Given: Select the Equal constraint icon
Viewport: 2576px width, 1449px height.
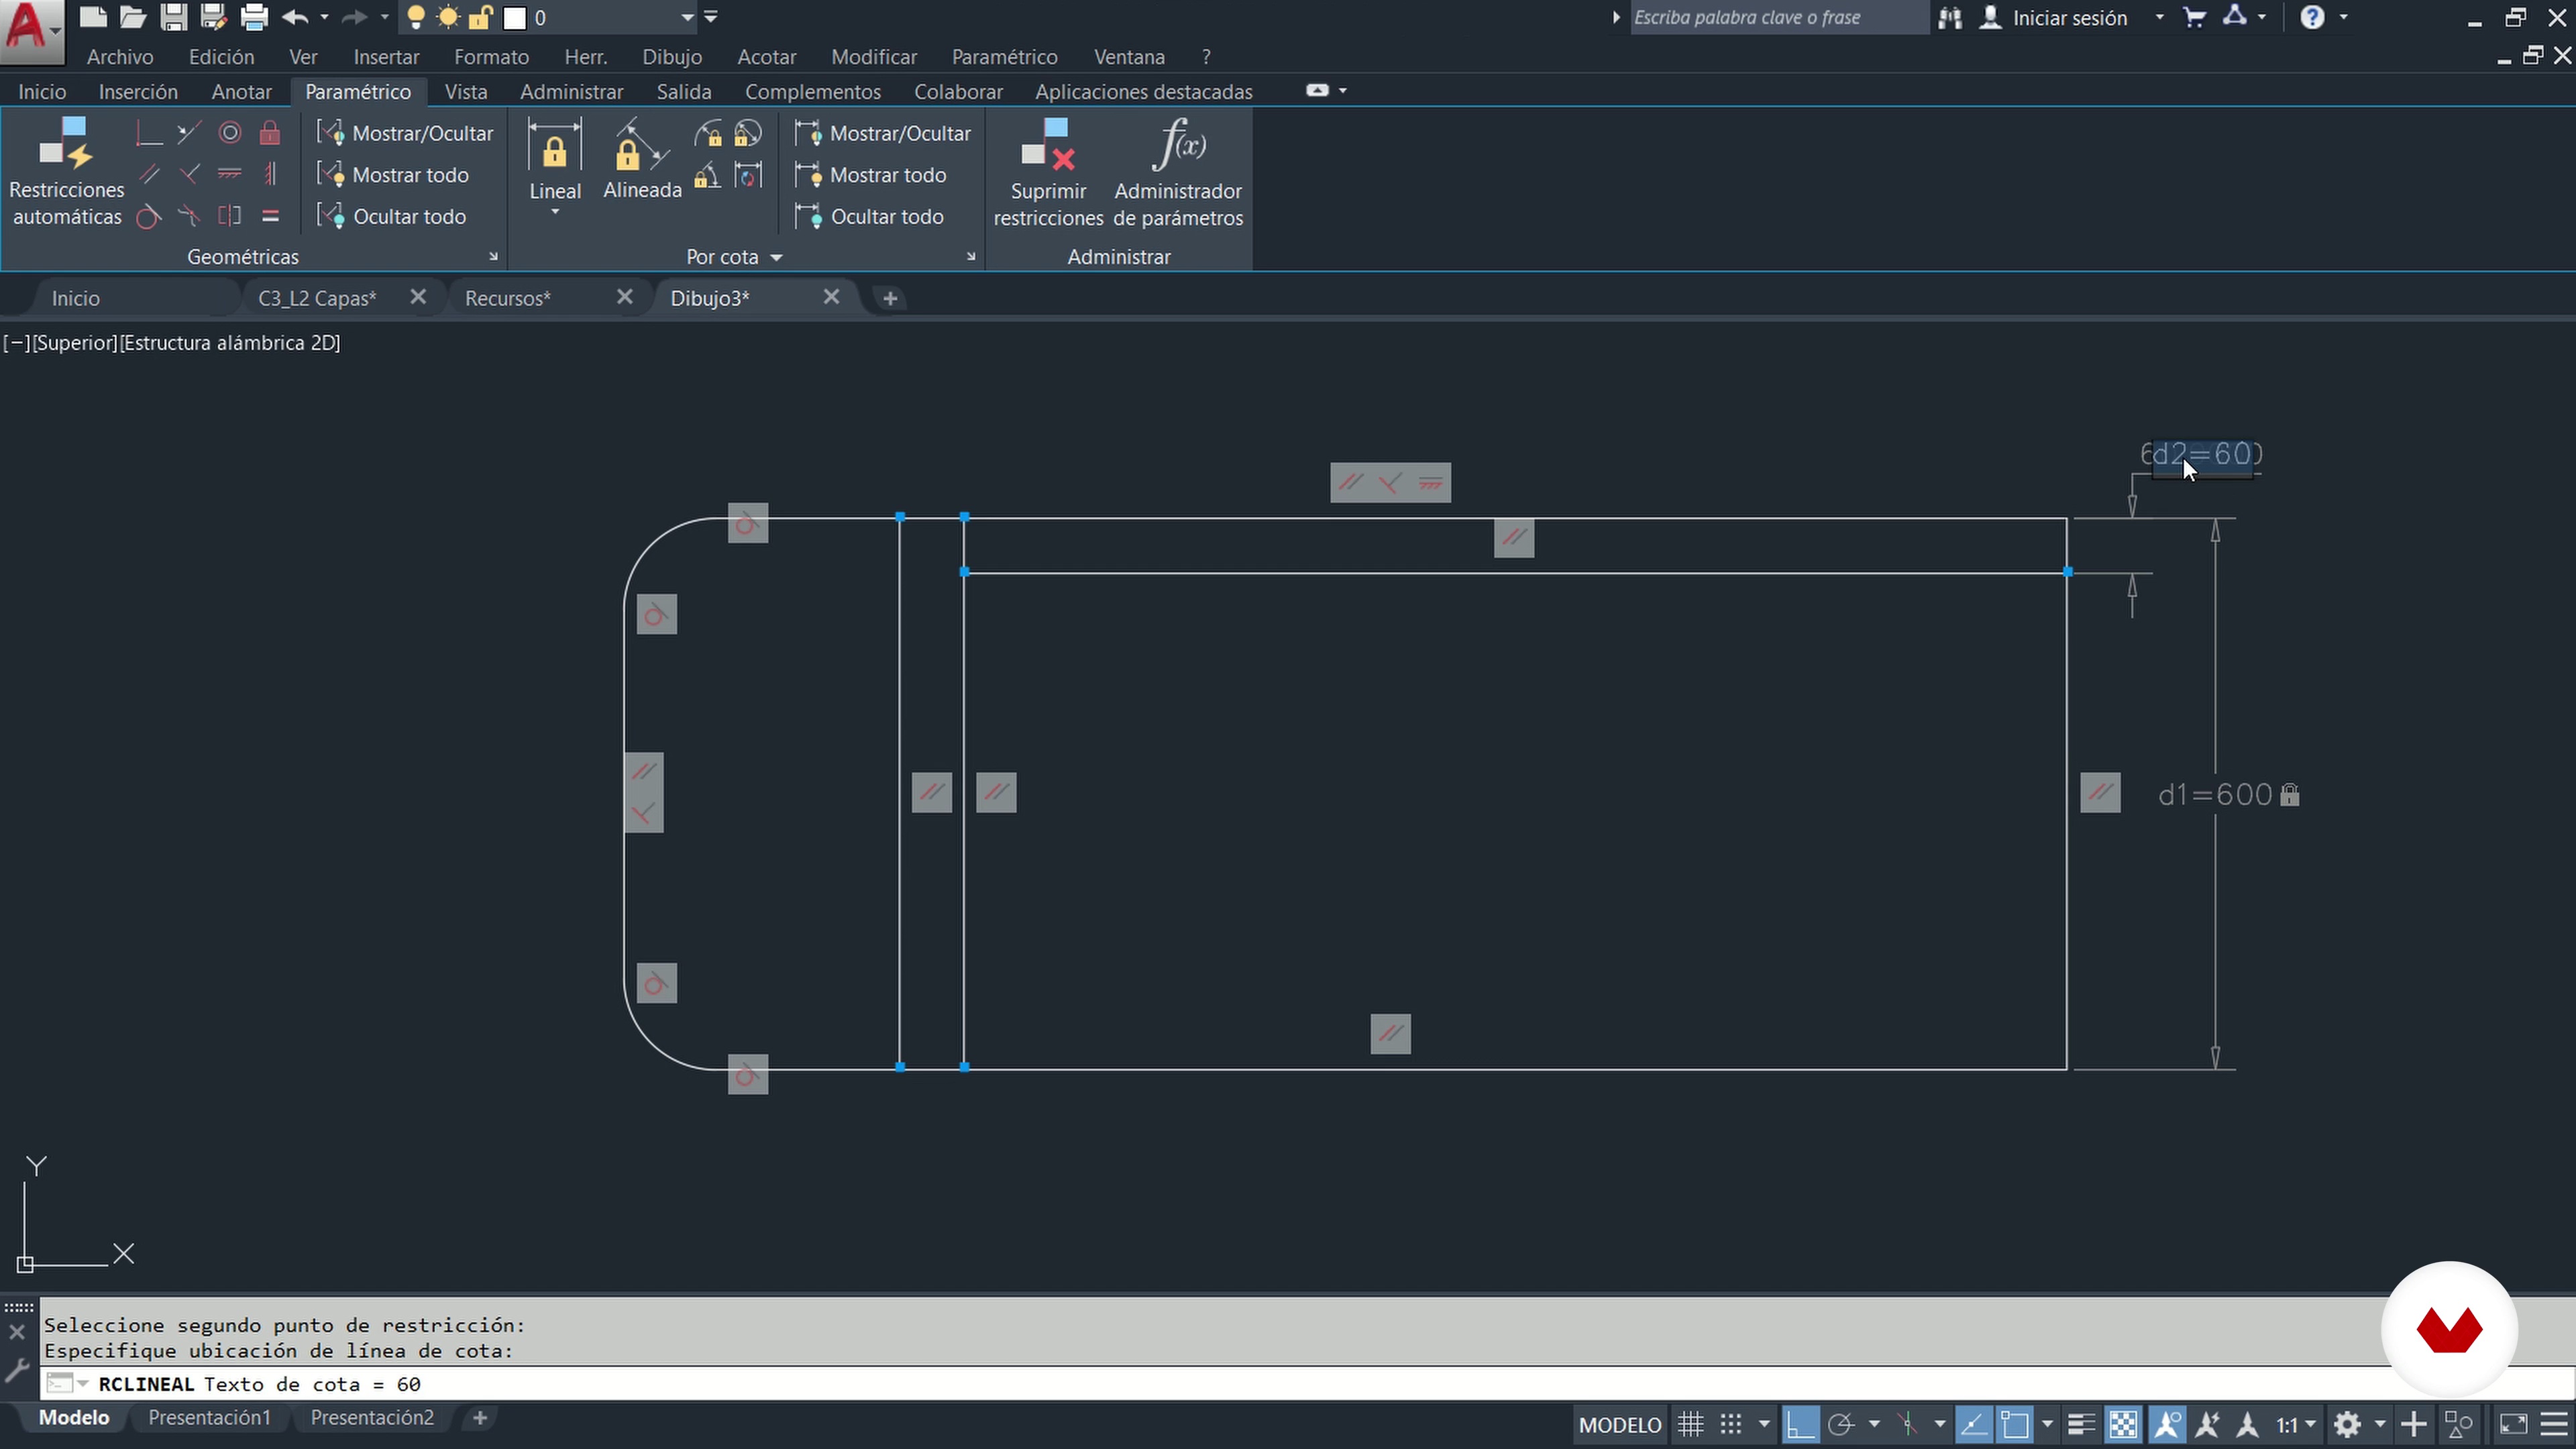Looking at the screenshot, I should [270, 216].
